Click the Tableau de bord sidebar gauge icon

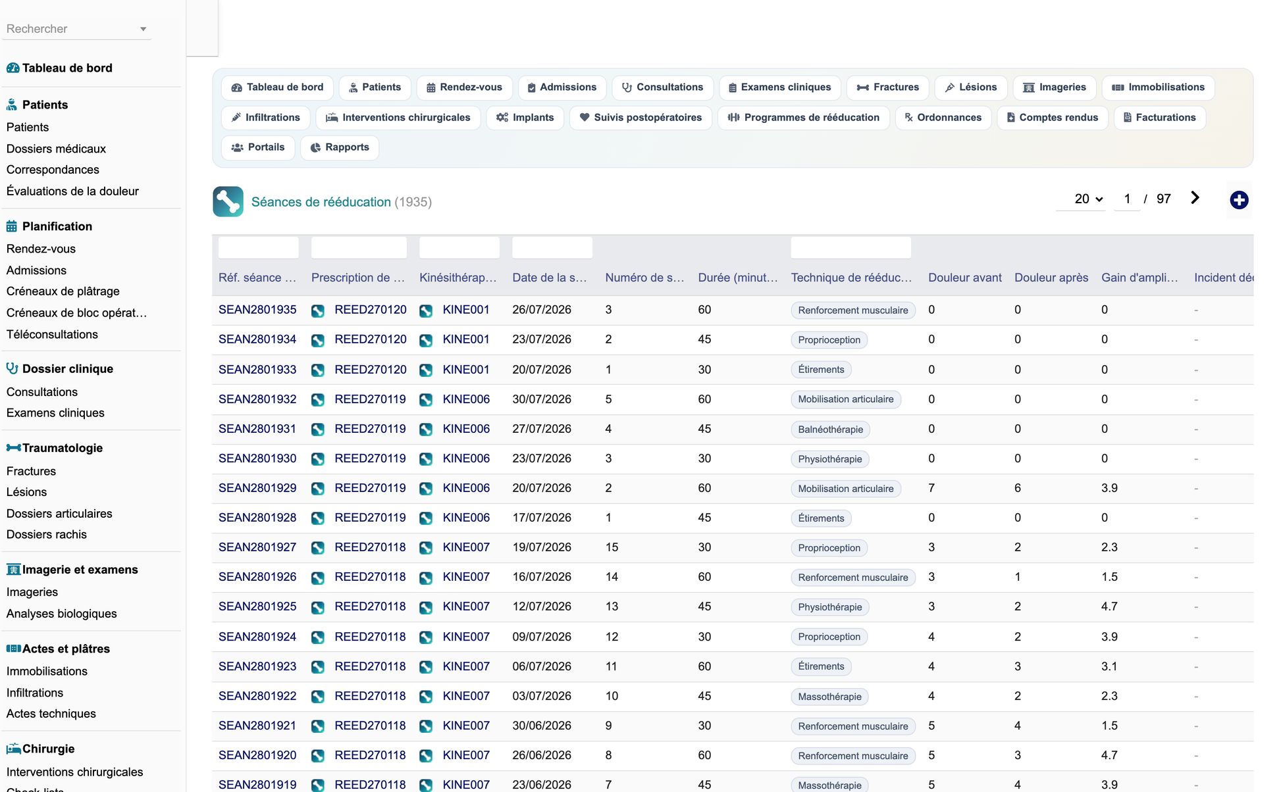click(13, 68)
